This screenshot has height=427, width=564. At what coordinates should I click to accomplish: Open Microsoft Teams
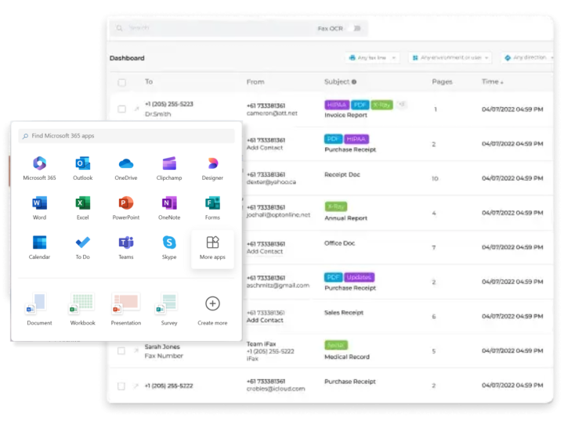pos(125,243)
